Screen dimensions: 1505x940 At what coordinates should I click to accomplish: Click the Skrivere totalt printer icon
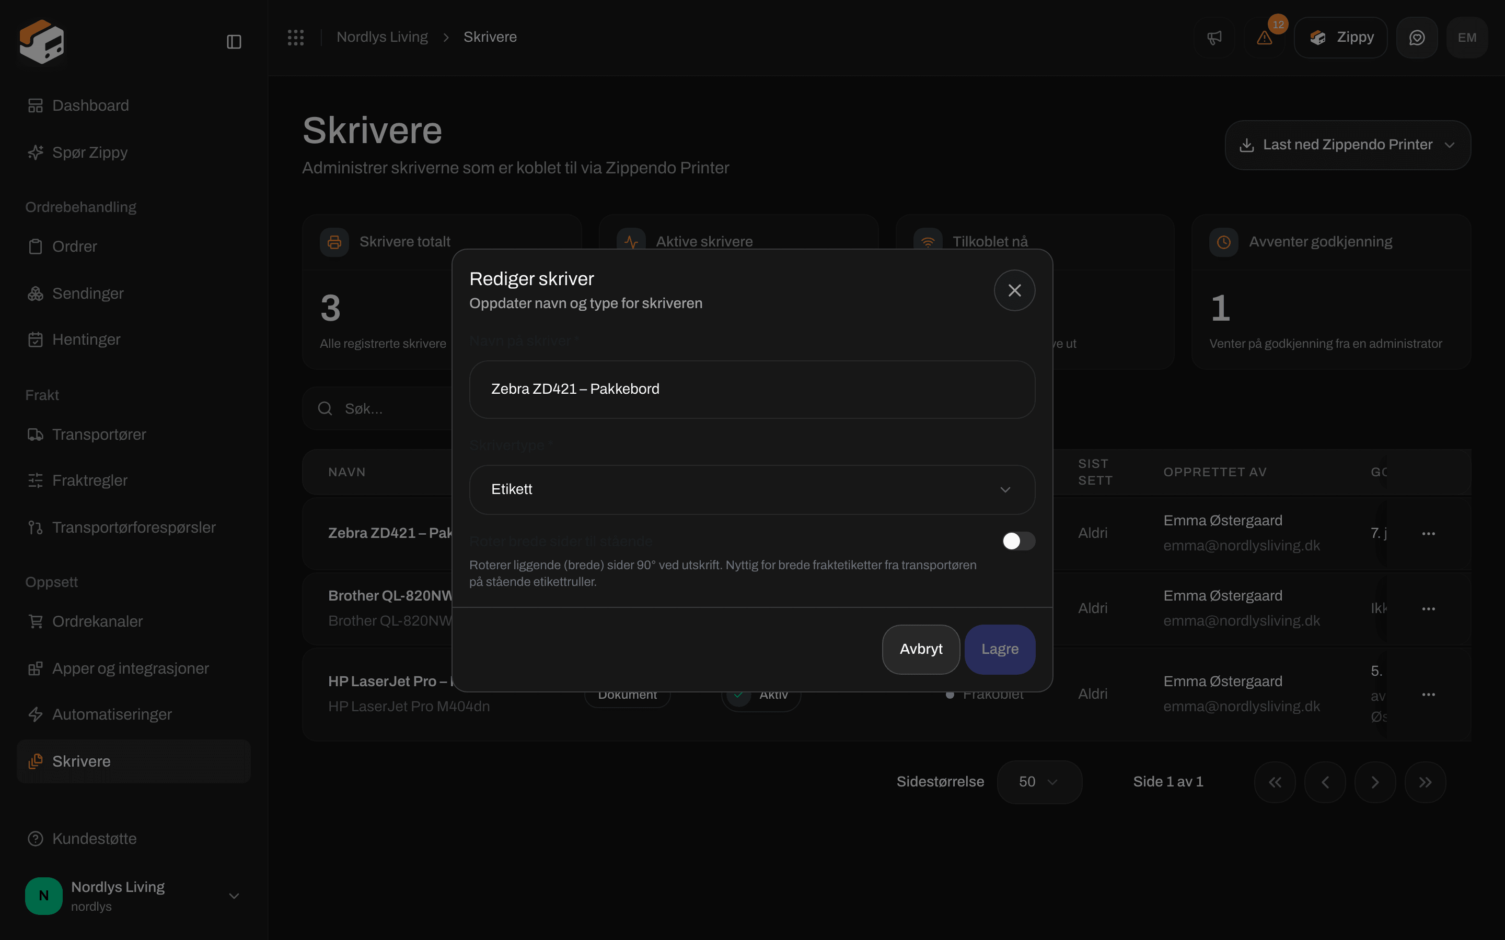tap(334, 242)
